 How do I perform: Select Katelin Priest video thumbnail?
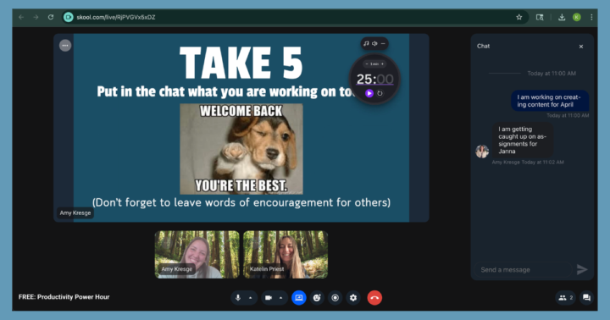(286, 255)
